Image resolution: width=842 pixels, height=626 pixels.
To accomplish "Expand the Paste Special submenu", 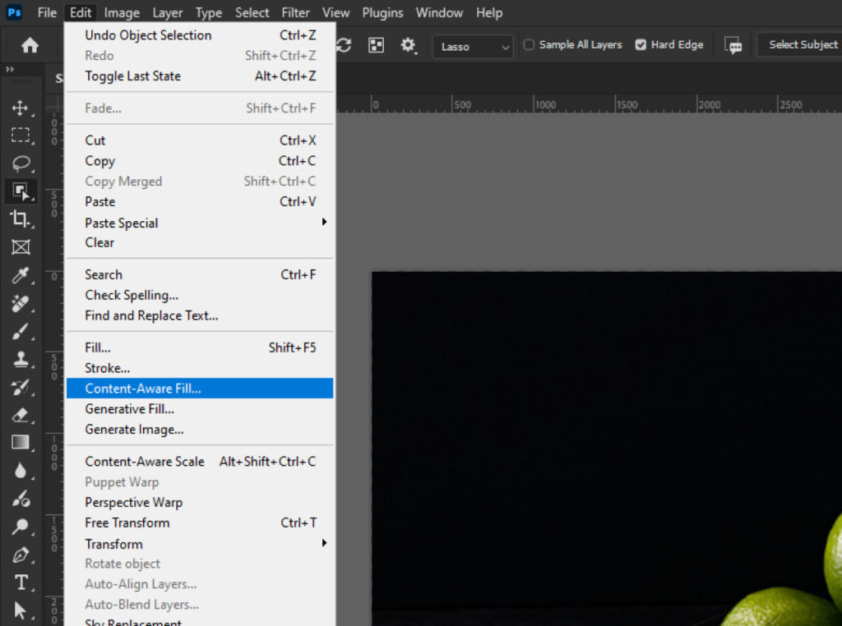I will coord(200,223).
